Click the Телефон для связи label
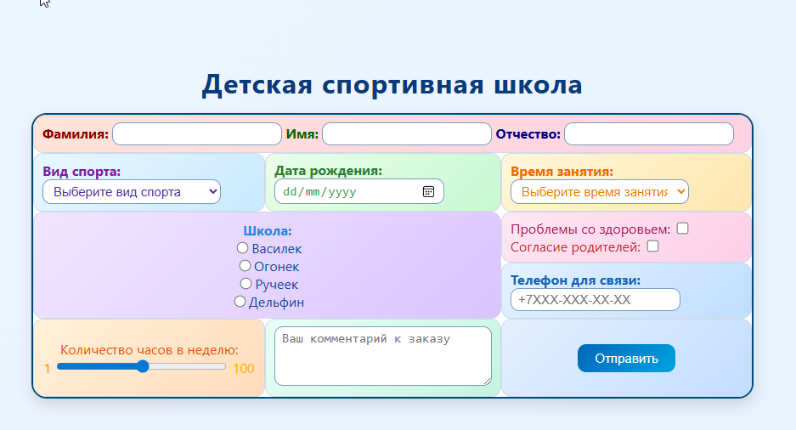 [575, 280]
